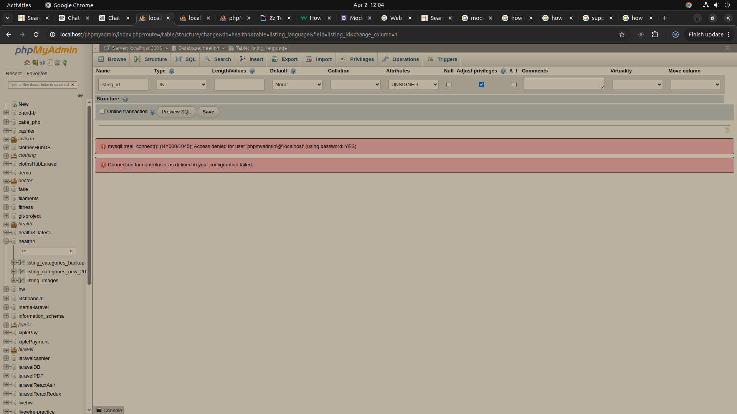This screenshot has width=737, height=414.
Task: Click the Preview SQL button
Action: [x=176, y=112]
